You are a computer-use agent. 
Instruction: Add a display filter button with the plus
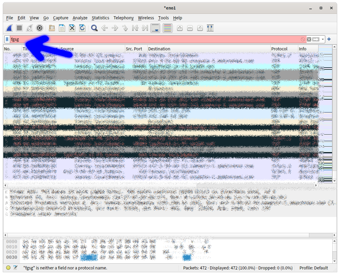click(x=329, y=39)
